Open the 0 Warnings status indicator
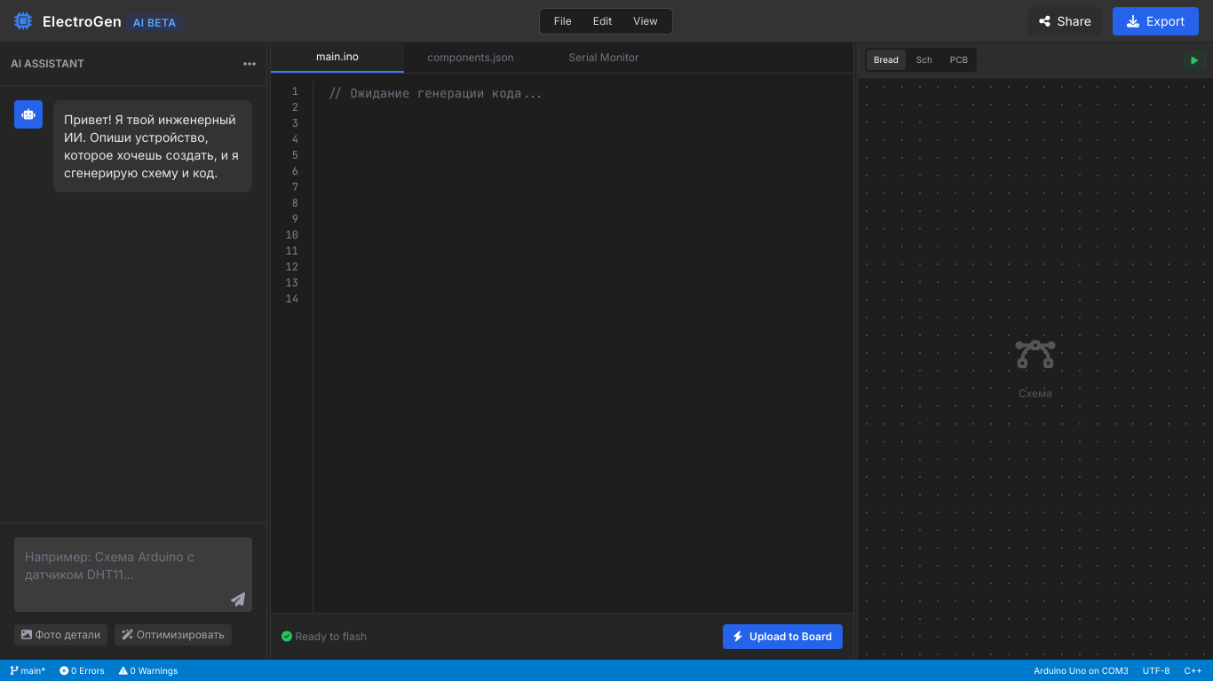 148,670
